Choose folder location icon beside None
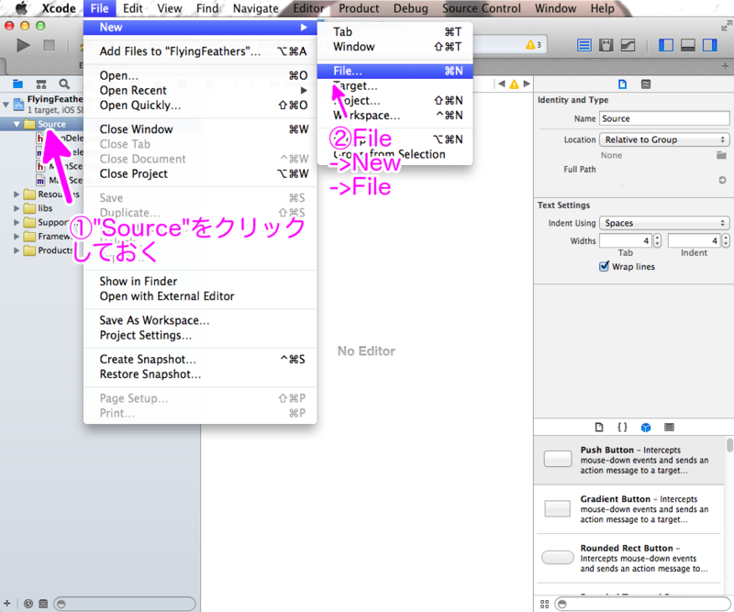 pyautogui.click(x=721, y=155)
